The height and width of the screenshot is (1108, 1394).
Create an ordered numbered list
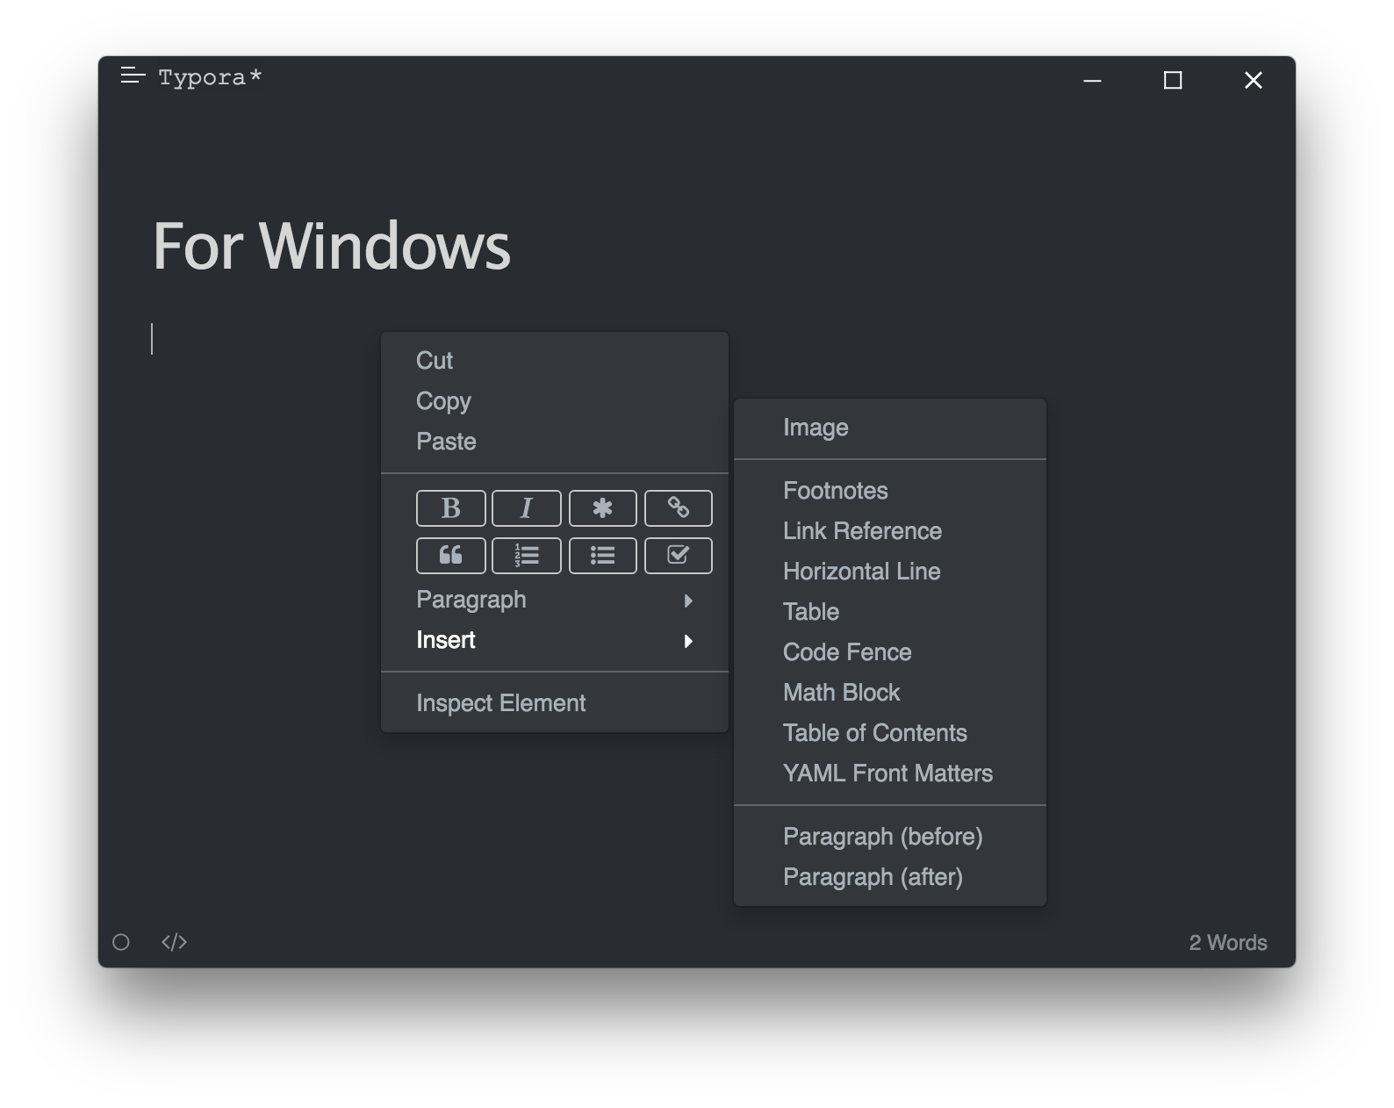(x=527, y=556)
